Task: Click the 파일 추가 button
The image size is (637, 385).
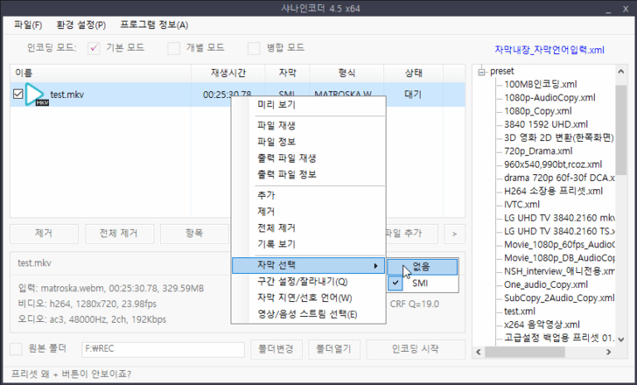Action: [411, 233]
